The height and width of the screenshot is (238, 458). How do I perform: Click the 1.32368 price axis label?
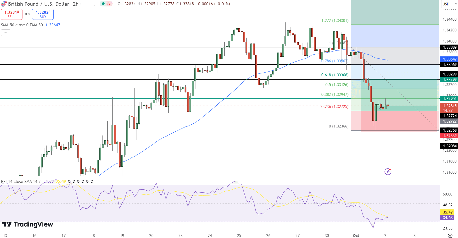449,130
